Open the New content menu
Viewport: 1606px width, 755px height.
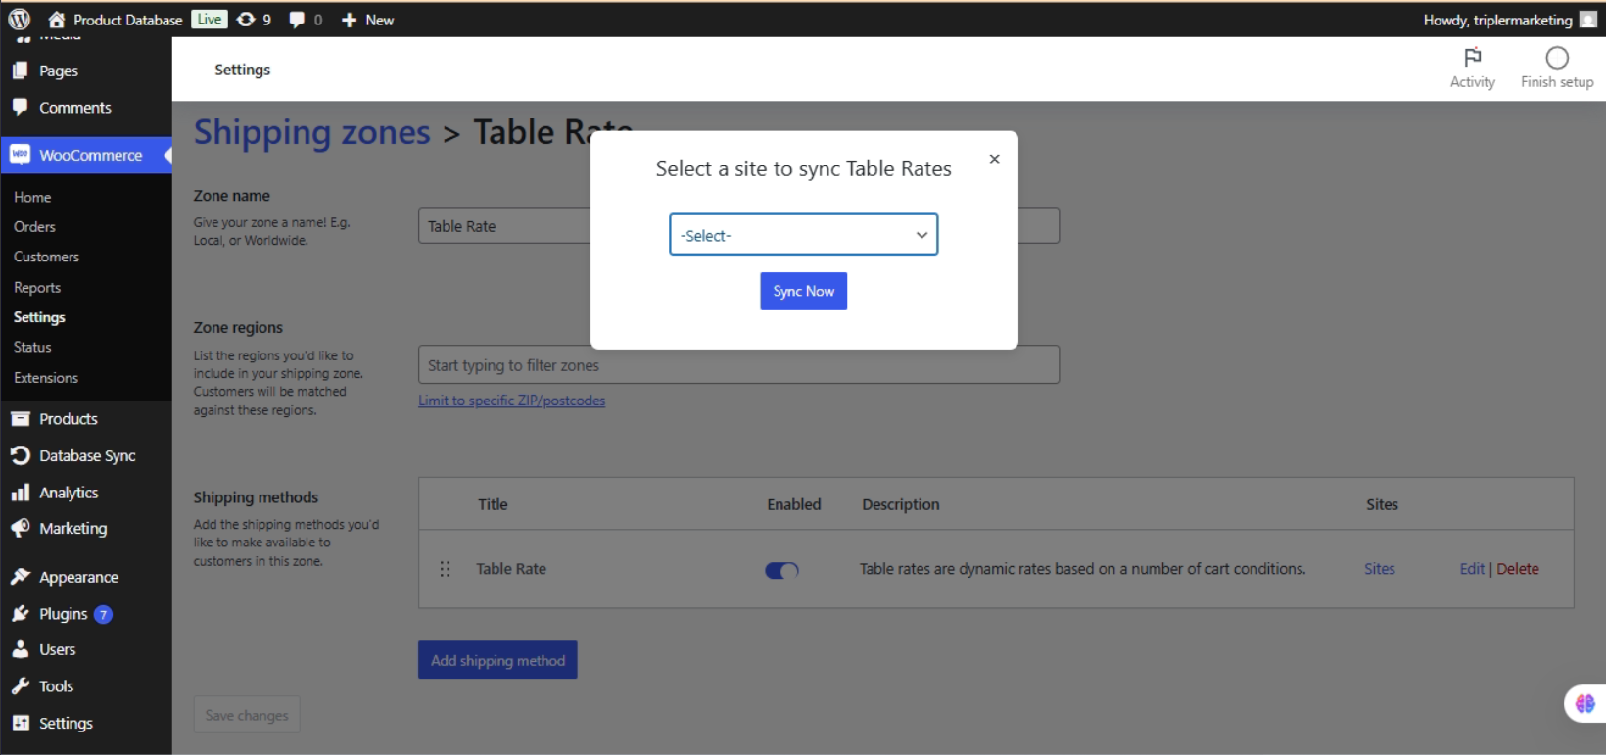tap(367, 20)
